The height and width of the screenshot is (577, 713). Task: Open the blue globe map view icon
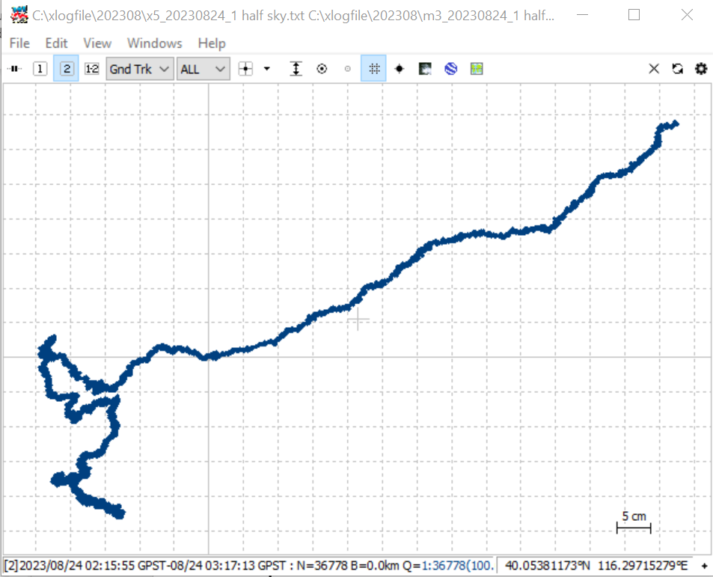coord(450,69)
